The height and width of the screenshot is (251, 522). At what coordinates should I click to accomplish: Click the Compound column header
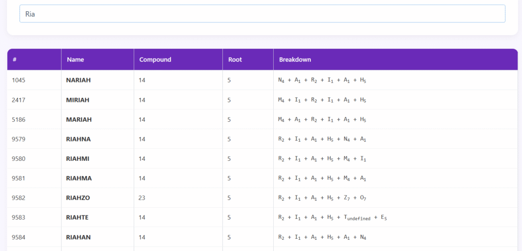click(x=155, y=60)
